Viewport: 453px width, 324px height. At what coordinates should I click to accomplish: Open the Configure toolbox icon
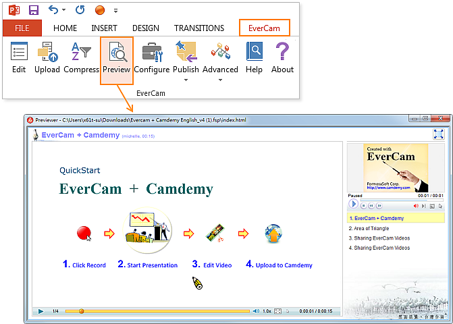152,52
